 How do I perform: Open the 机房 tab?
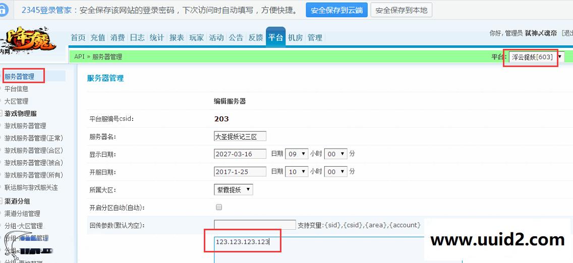[295, 38]
